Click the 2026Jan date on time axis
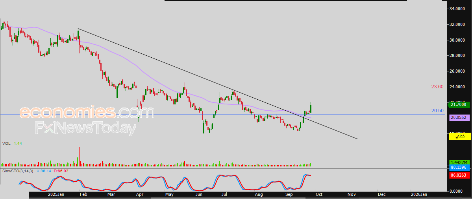Image resolution: width=472 pixels, height=199 pixels. [418, 194]
